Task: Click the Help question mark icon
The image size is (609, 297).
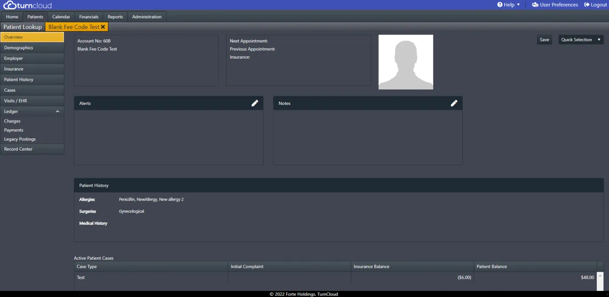Action: [500, 5]
